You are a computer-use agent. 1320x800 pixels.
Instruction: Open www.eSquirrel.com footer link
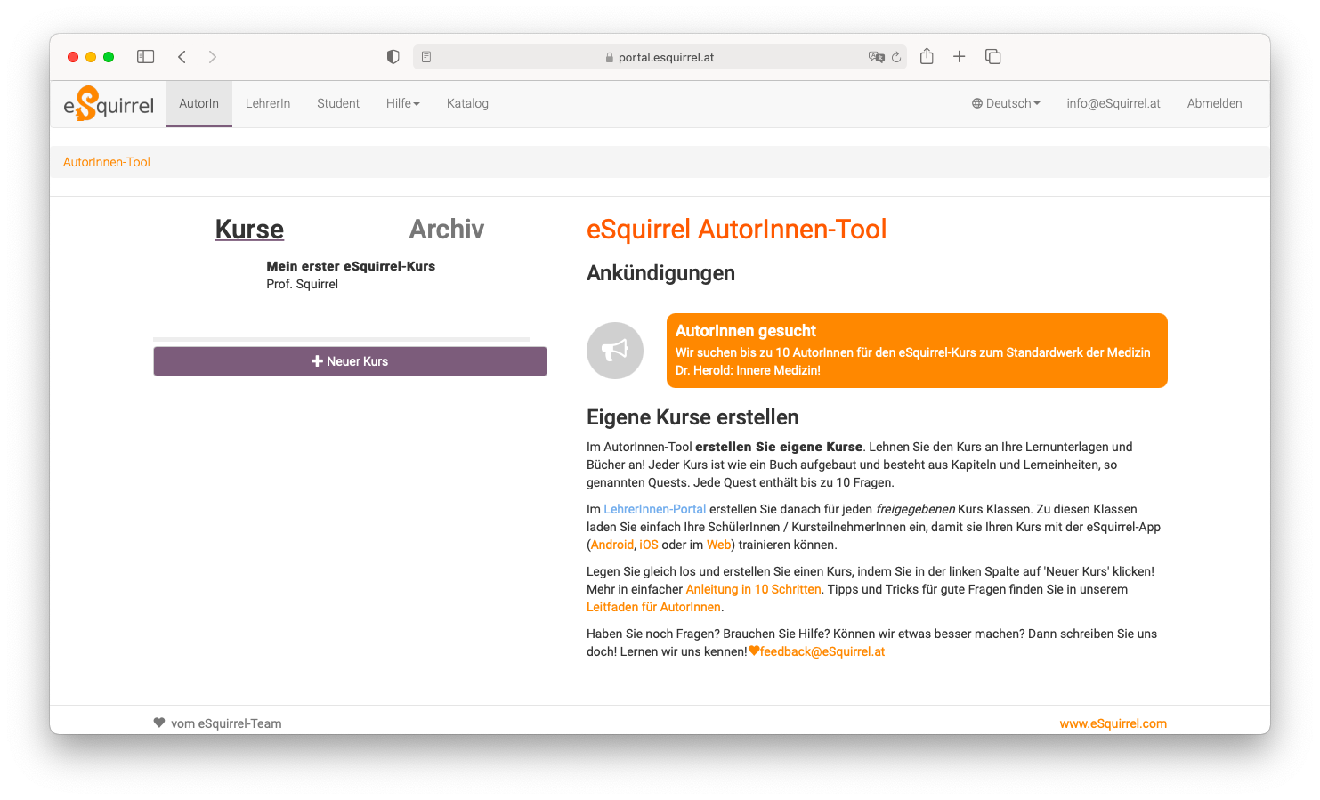(1113, 723)
